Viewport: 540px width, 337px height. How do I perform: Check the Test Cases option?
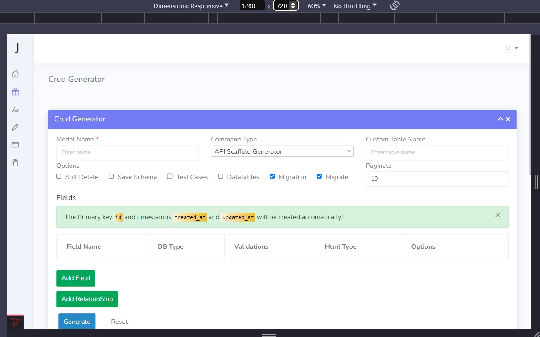coord(170,176)
